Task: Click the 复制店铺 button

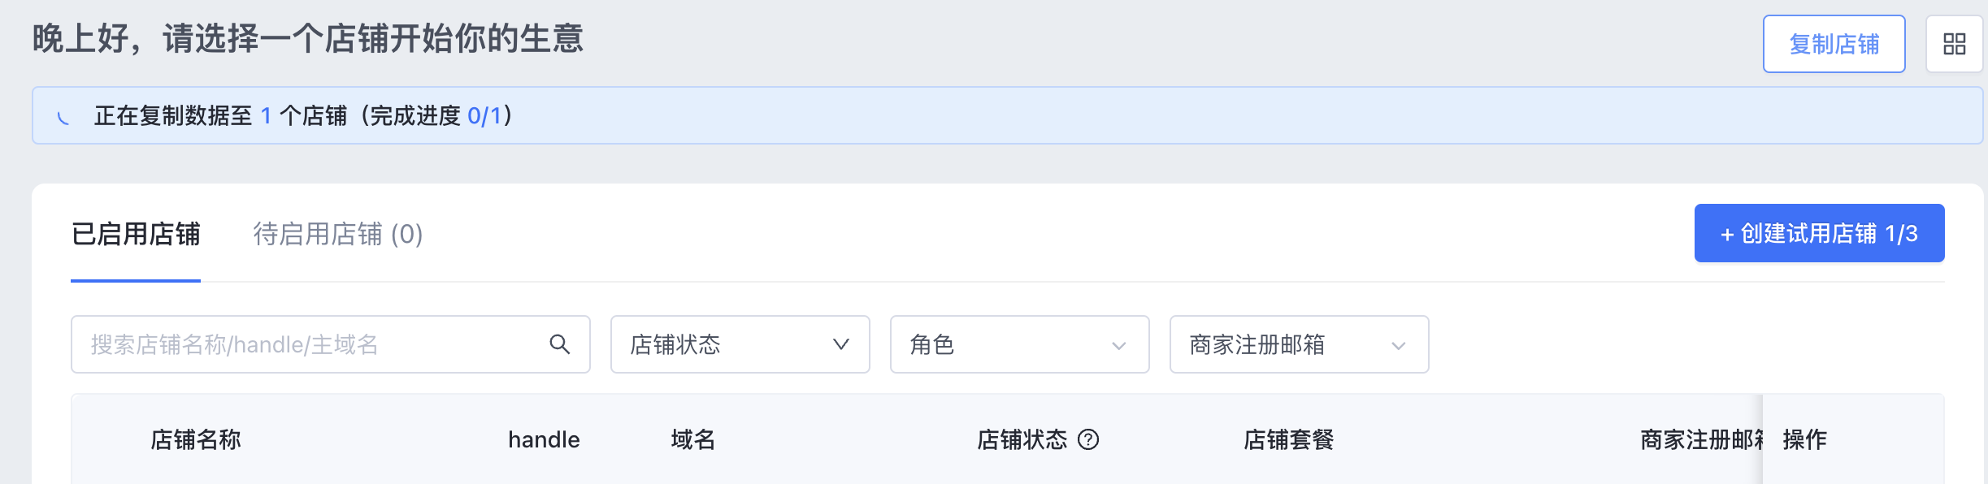Action: (x=1834, y=44)
